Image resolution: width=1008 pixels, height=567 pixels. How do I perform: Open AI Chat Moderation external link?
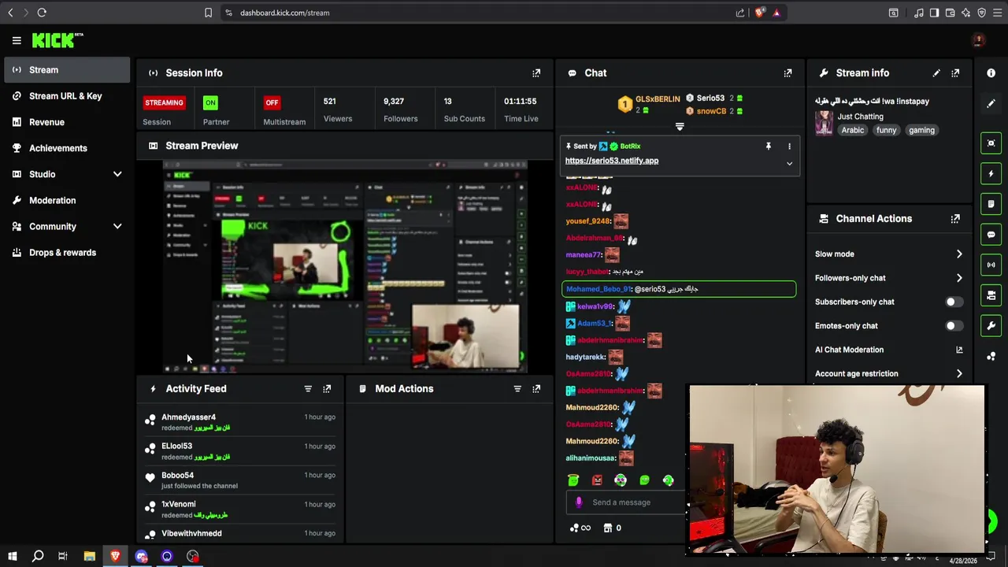(x=959, y=350)
